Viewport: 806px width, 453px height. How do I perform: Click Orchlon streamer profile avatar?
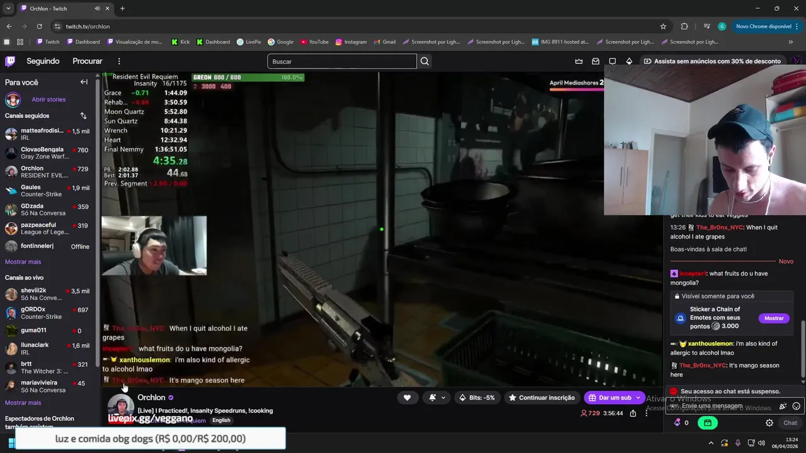(x=120, y=408)
